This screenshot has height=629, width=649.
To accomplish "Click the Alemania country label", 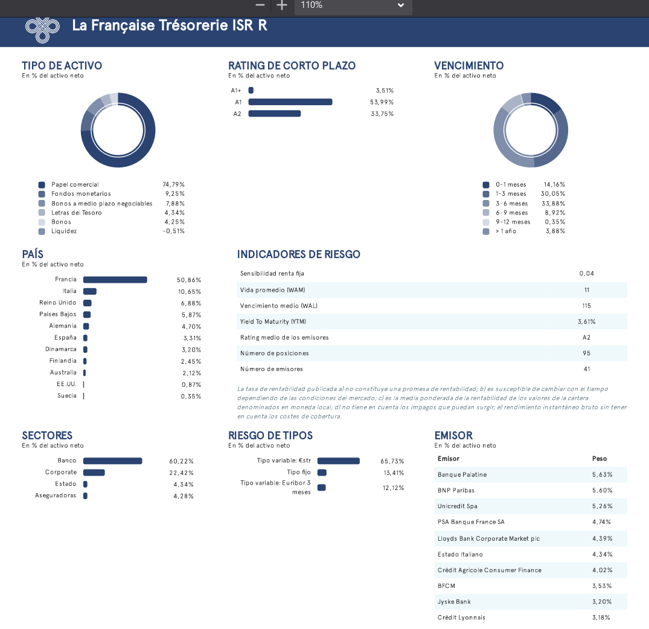I will pos(63,326).
